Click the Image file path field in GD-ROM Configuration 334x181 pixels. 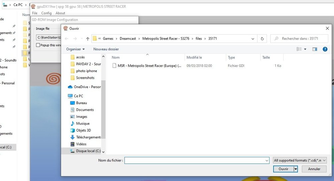pos(49,37)
